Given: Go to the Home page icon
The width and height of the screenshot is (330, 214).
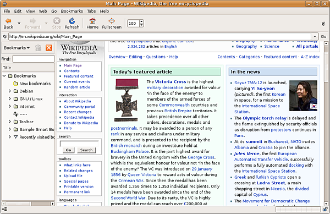Looking at the screenshot, I should 92,23.
